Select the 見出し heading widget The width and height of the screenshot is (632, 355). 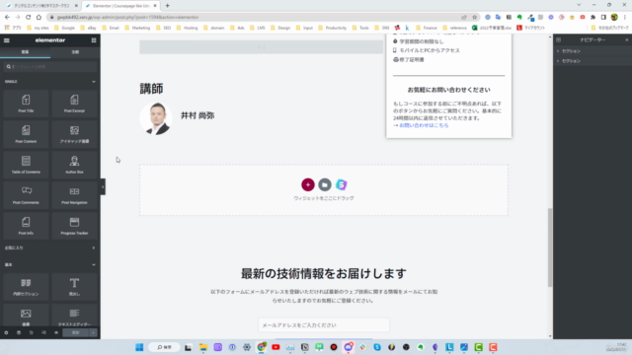coord(74,287)
